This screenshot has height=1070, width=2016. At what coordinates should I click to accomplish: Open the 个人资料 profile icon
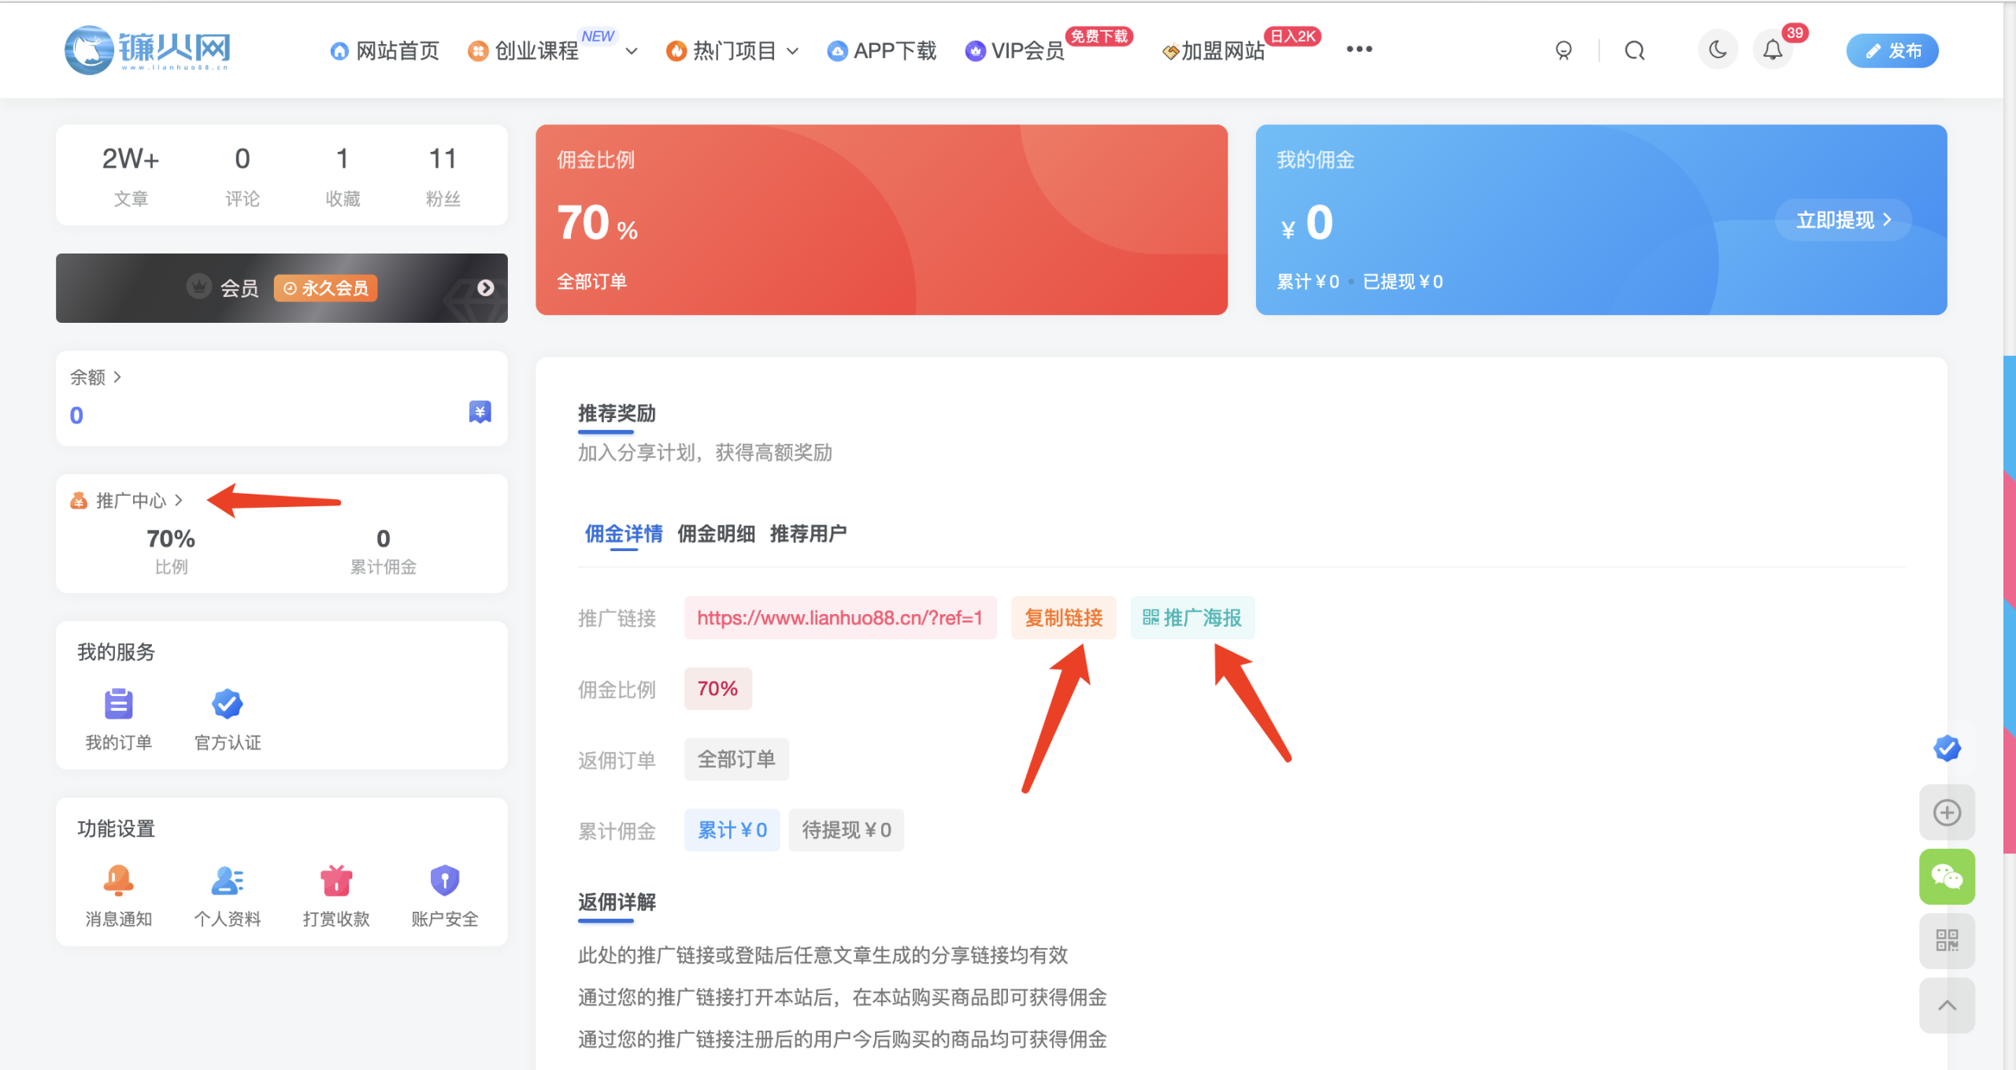226,880
